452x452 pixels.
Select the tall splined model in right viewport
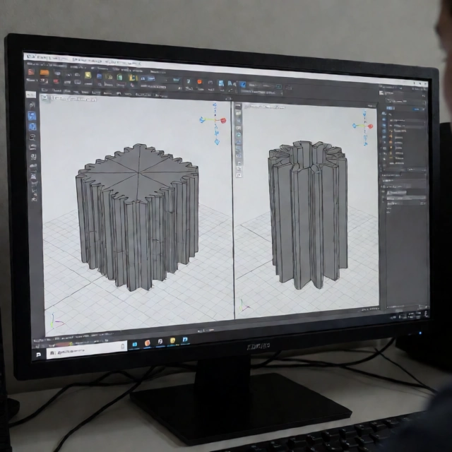tap(308, 215)
